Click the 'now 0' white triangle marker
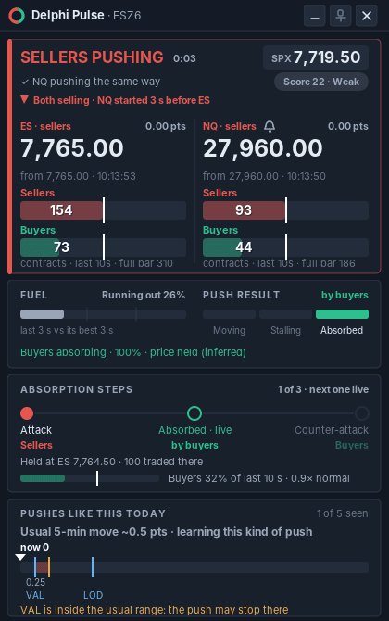Screen dimensions: 389x621 20,557
